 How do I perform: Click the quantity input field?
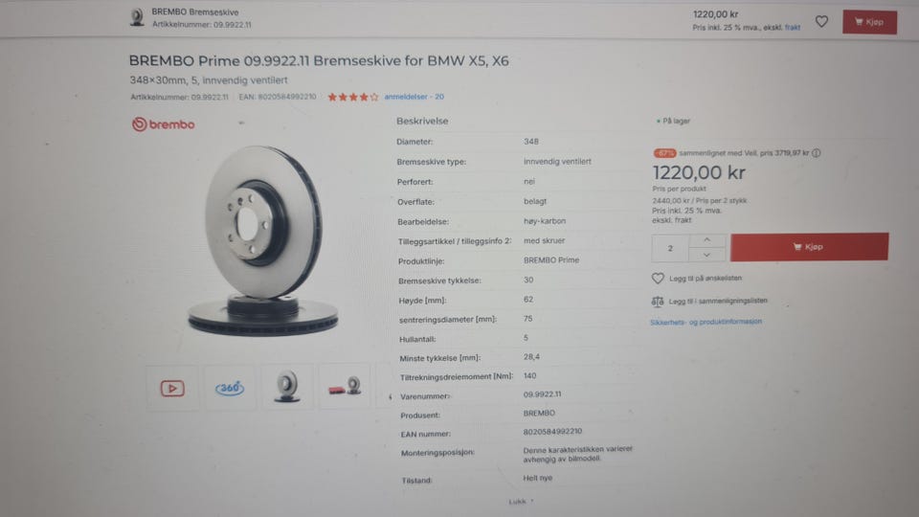click(670, 249)
